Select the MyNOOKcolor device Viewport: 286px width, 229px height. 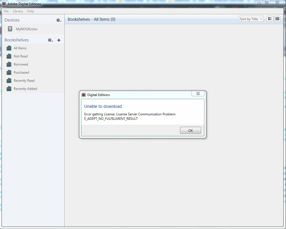(x=33, y=29)
